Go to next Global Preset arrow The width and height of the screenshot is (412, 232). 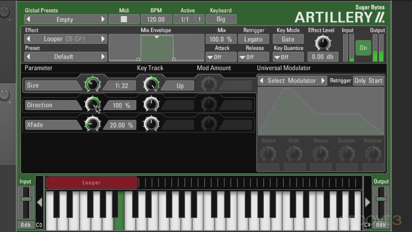tap(103, 19)
